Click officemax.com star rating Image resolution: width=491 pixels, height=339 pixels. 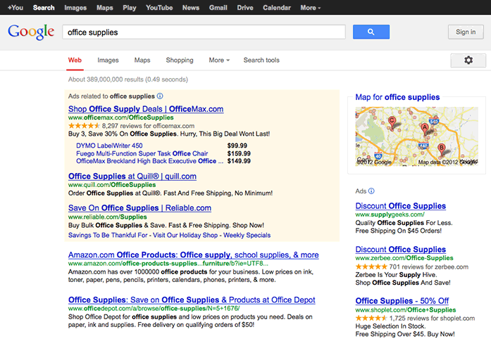[84, 126]
